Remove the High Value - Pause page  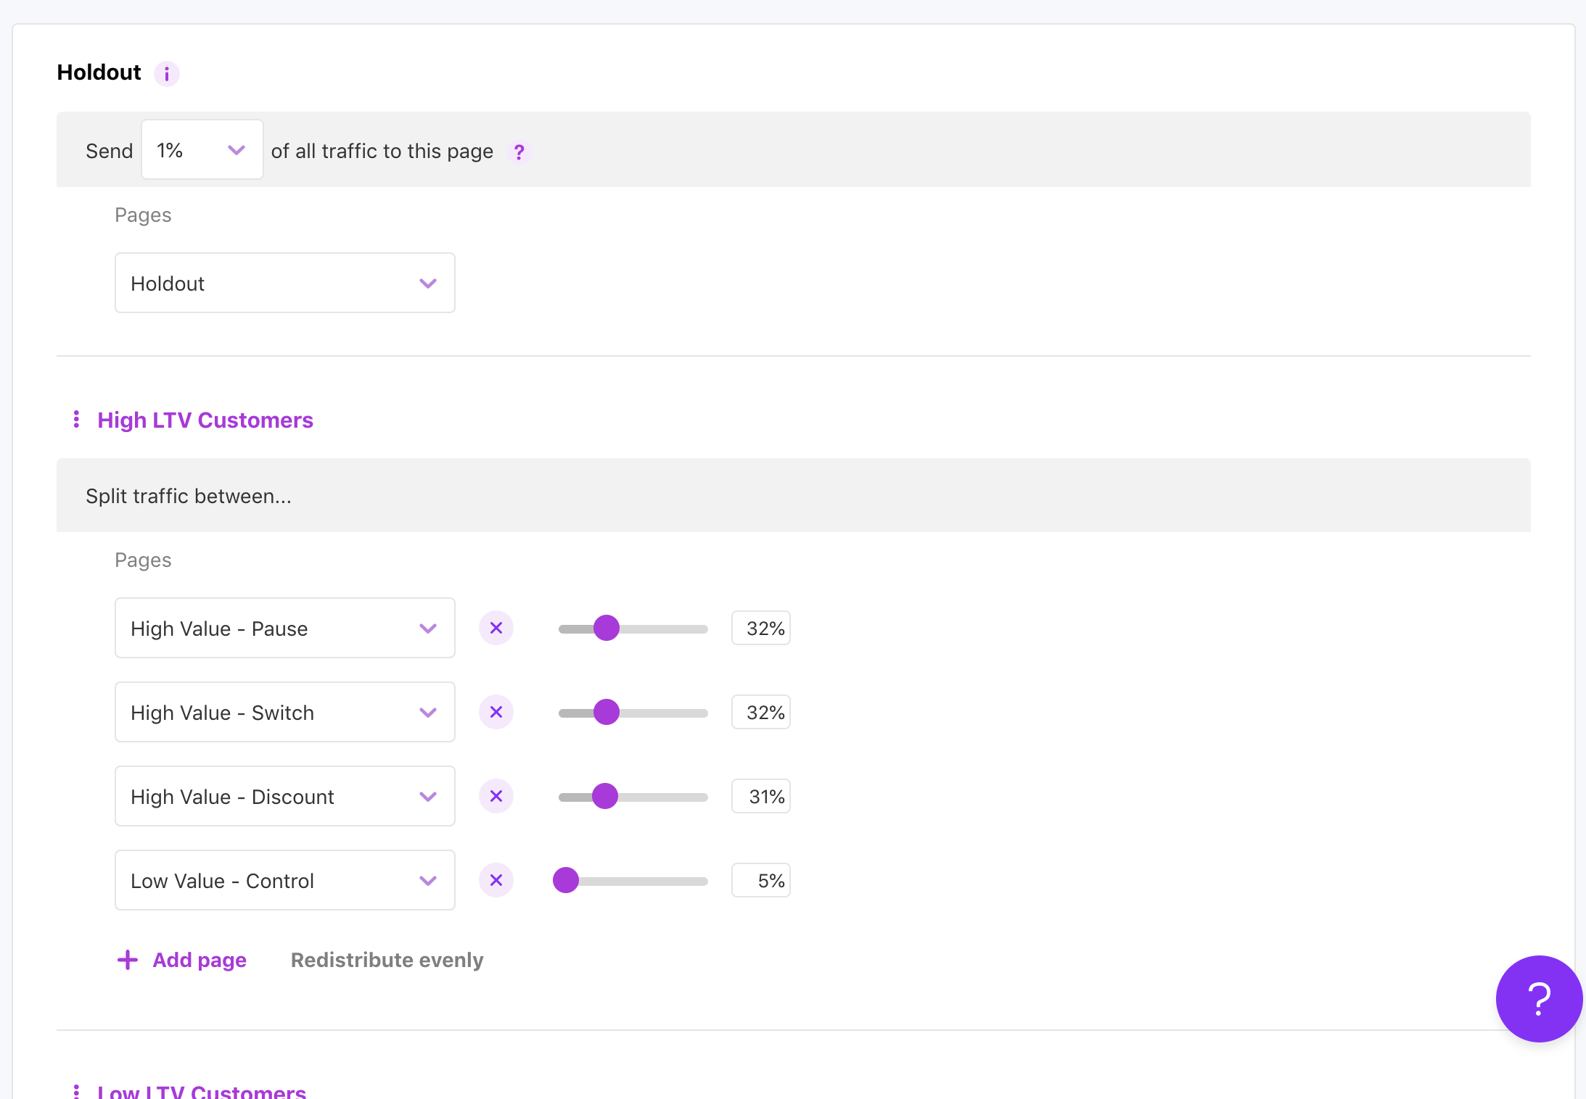[x=496, y=629]
